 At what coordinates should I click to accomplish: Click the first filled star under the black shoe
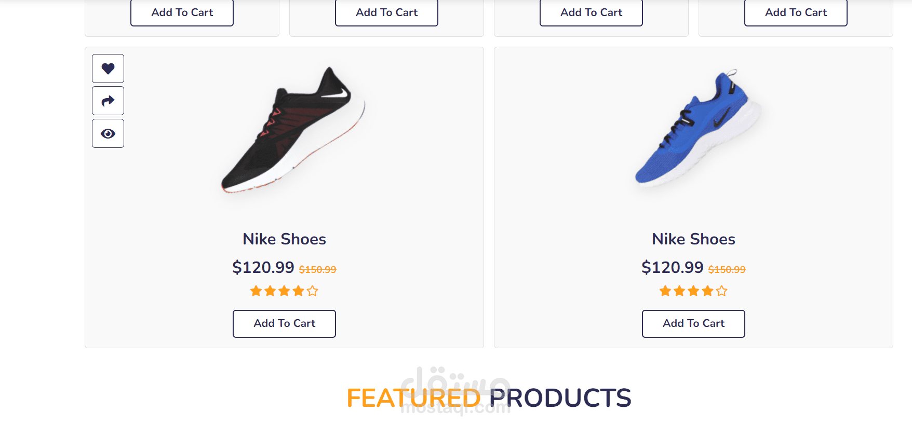click(x=256, y=291)
